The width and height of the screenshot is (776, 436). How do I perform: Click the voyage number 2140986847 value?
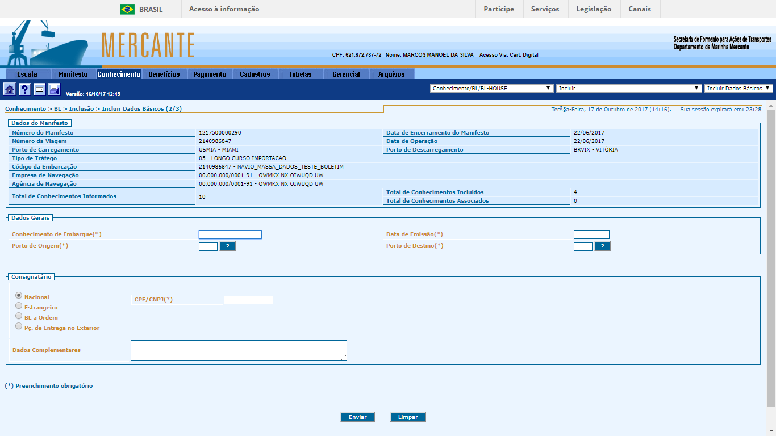[x=215, y=141]
